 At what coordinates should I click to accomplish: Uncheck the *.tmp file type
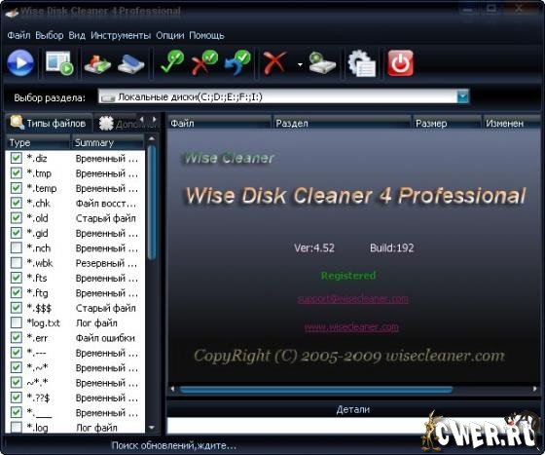tap(16, 172)
